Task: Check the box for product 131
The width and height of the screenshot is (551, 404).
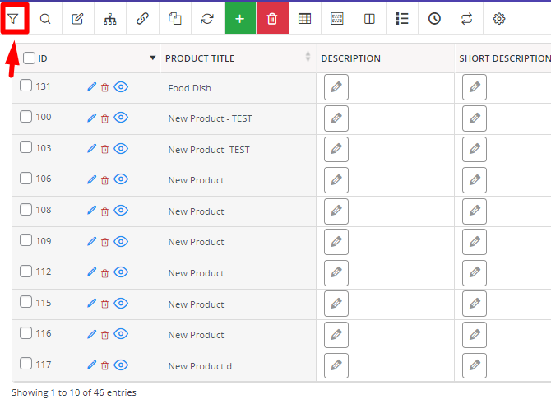Action: (x=25, y=86)
